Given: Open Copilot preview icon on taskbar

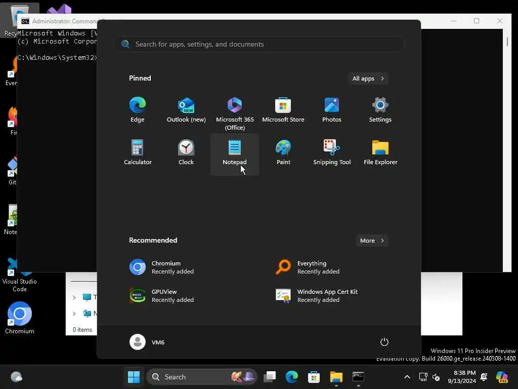Looking at the screenshot, I should 502,377.
